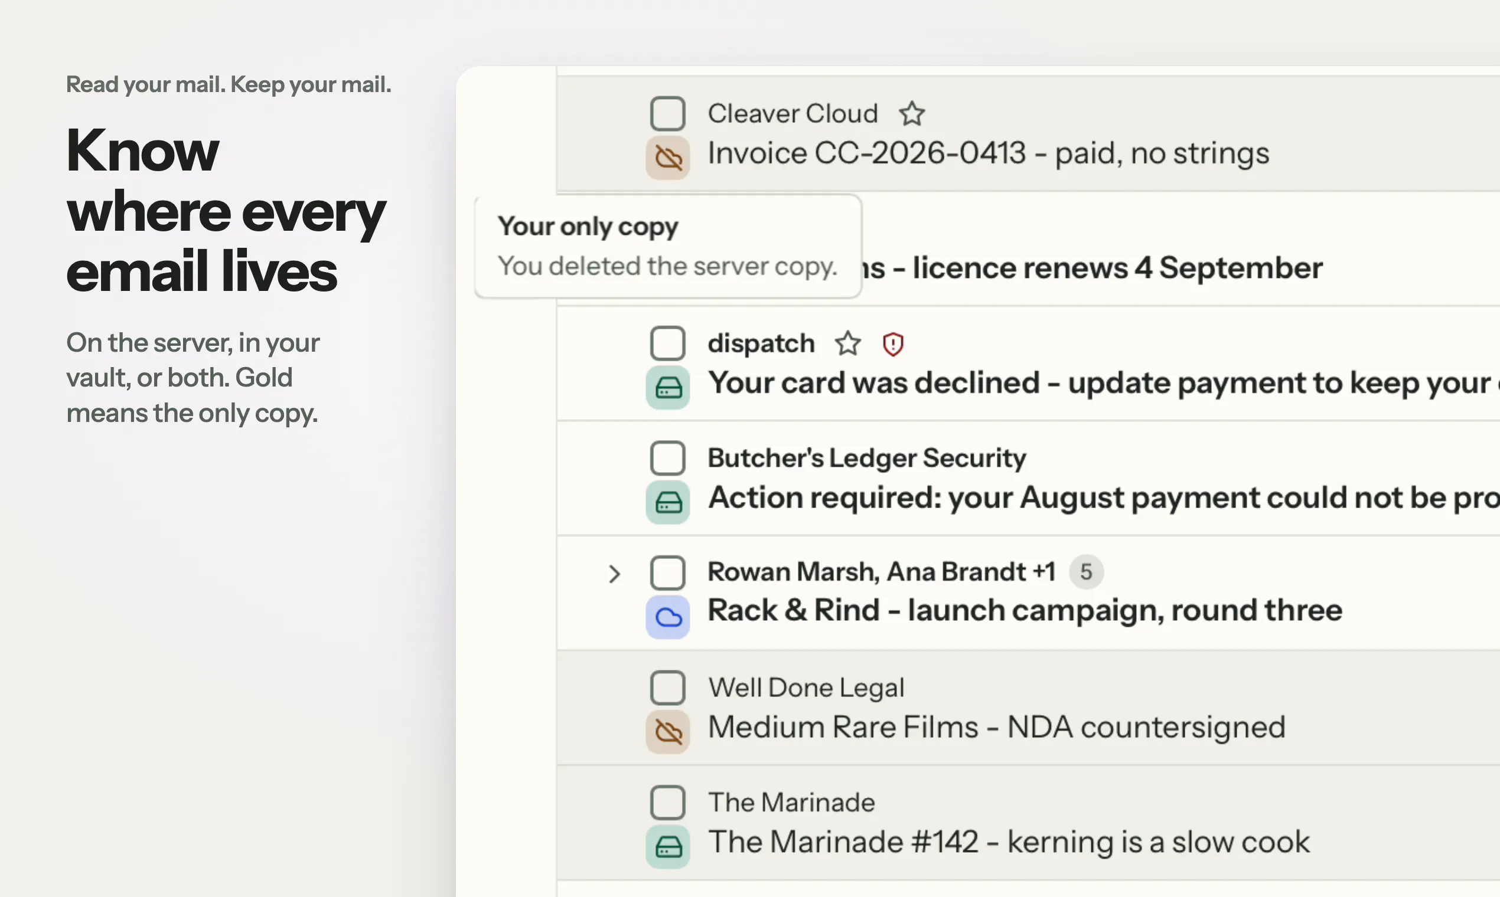Screen dimensions: 1500x897
Task: Click the red shield warning icon beside dispatch
Action: point(893,344)
